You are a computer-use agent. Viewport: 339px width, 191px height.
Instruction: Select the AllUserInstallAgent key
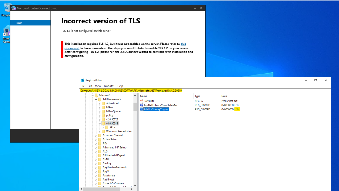[114, 155]
